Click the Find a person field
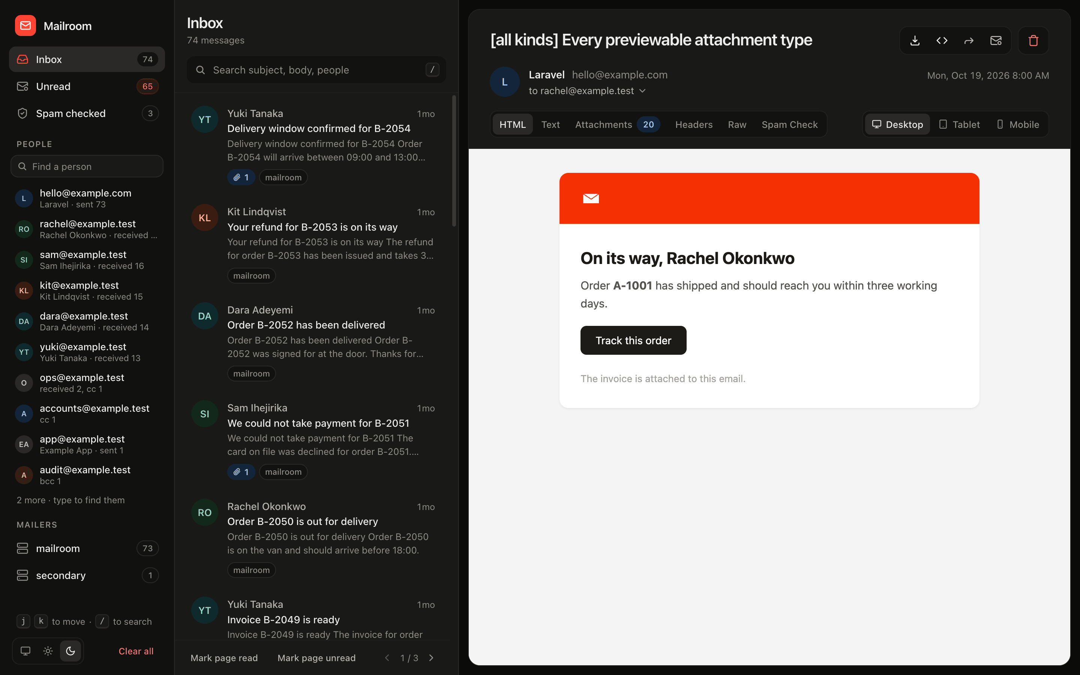The width and height of the screenshot is (1080, 675). pos(87,166)
